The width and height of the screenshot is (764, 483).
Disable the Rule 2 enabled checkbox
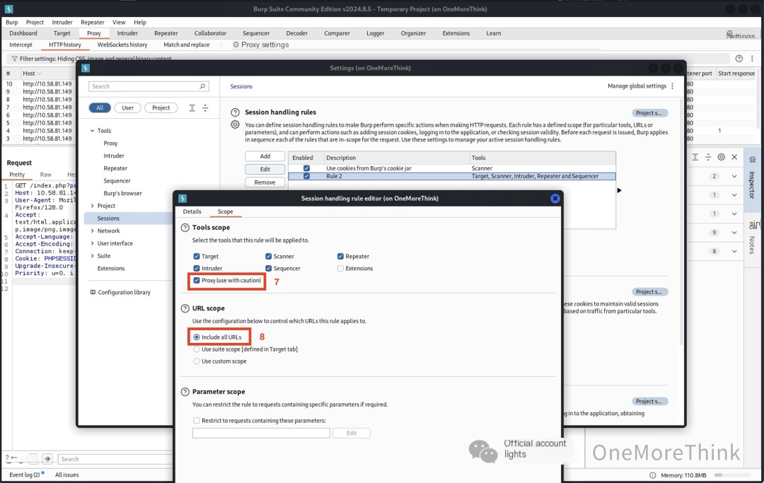pos(306,176)
